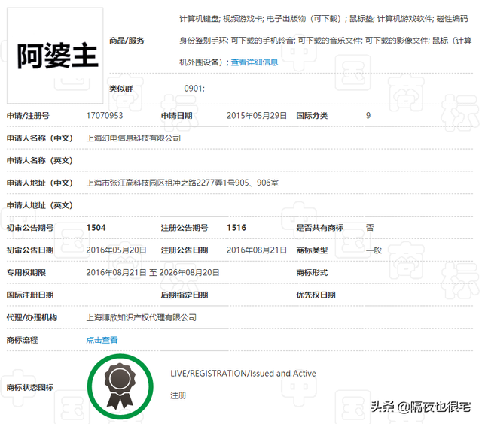Viewport: 482px width, 424px height.
Task: Click agency name 上海博欣知识产权代理有限公司
Action: [x=142, y=317]
